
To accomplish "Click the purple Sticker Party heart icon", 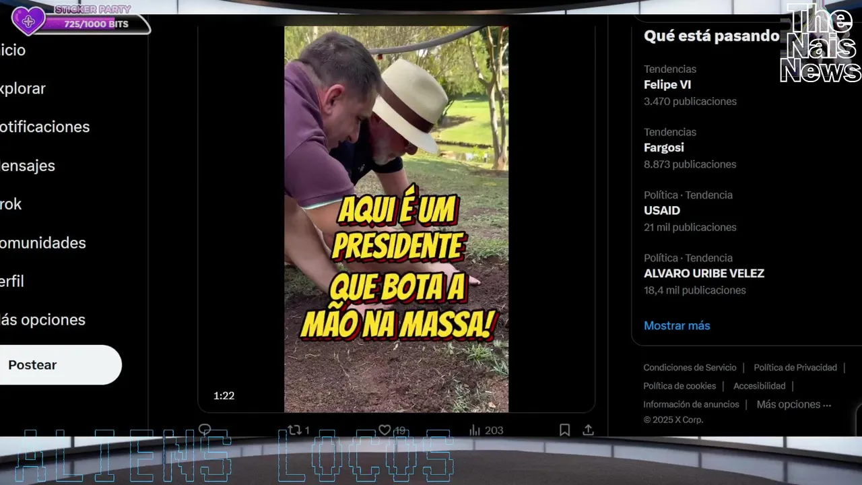I will tap(28, 21).
